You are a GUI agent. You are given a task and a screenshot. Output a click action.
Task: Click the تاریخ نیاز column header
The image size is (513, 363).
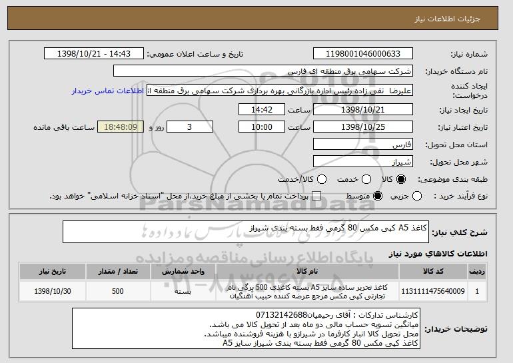click(x=53, y=272)
